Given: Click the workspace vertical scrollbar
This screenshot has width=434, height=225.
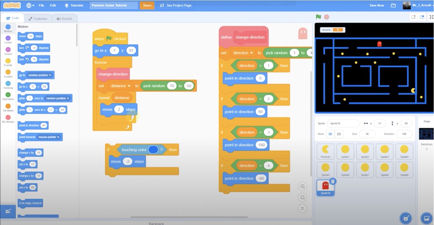Looking at the screenshot, I should point(311,124).
